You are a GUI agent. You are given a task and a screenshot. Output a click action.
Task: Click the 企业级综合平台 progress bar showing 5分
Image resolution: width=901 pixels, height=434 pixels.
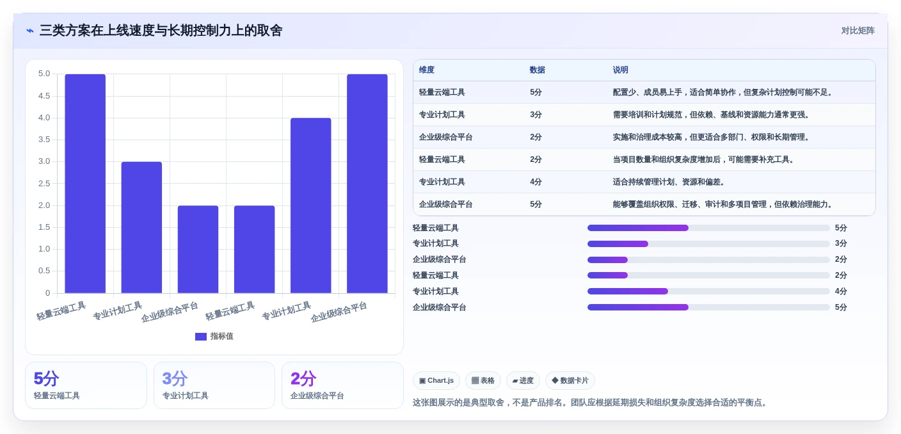tap(708, 307)
